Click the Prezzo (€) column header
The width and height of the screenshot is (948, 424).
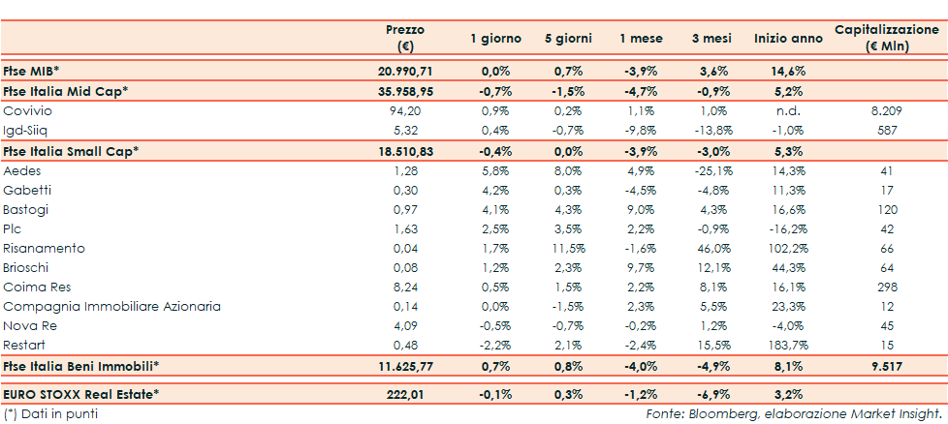405,38
